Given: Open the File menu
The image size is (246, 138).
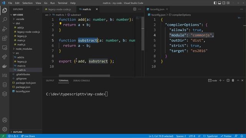Looking at the screenshot, I should pos(10,3).
